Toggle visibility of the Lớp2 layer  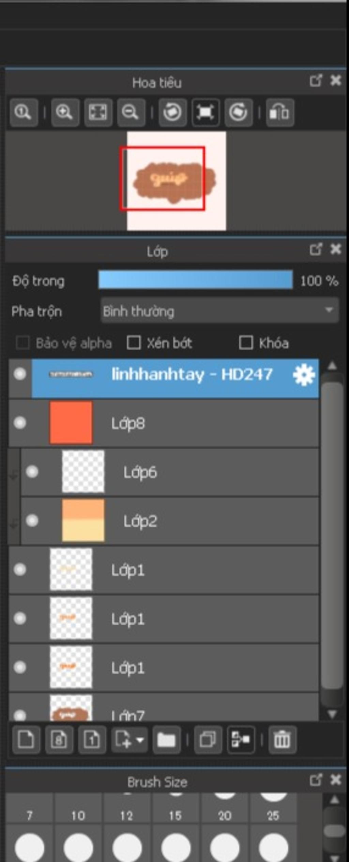pyautogui.click(x=32, y=520)
